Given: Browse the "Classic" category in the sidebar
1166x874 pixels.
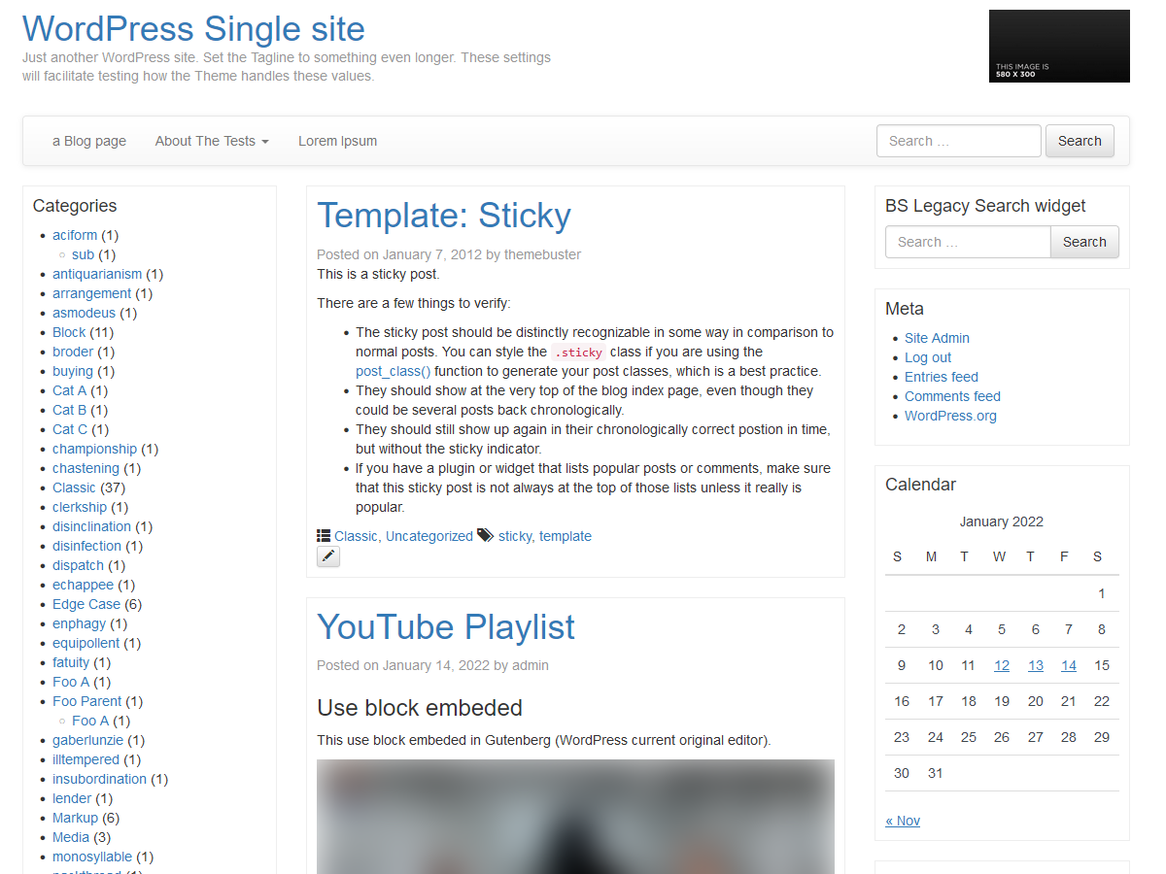Looking at the screenshot, I should pyautogui.click(x=74, y=487).
